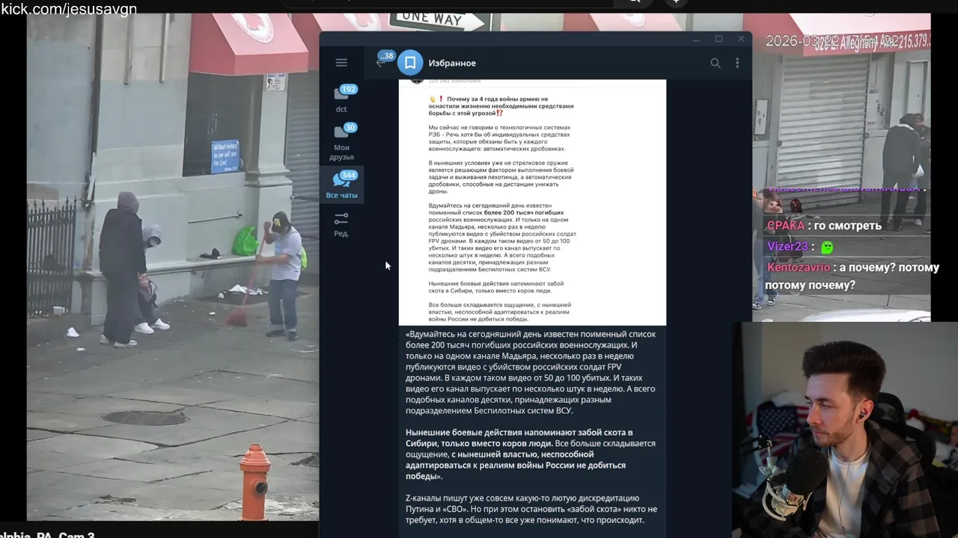Screen dimensions: 958x538
Task: Close the Telegram window
Action: click(741, 39)
